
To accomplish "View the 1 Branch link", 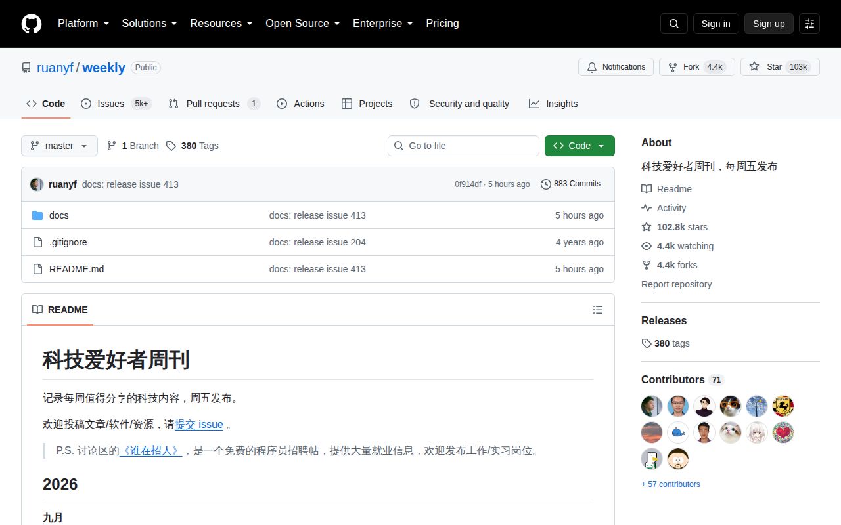I will coord(133,146).
